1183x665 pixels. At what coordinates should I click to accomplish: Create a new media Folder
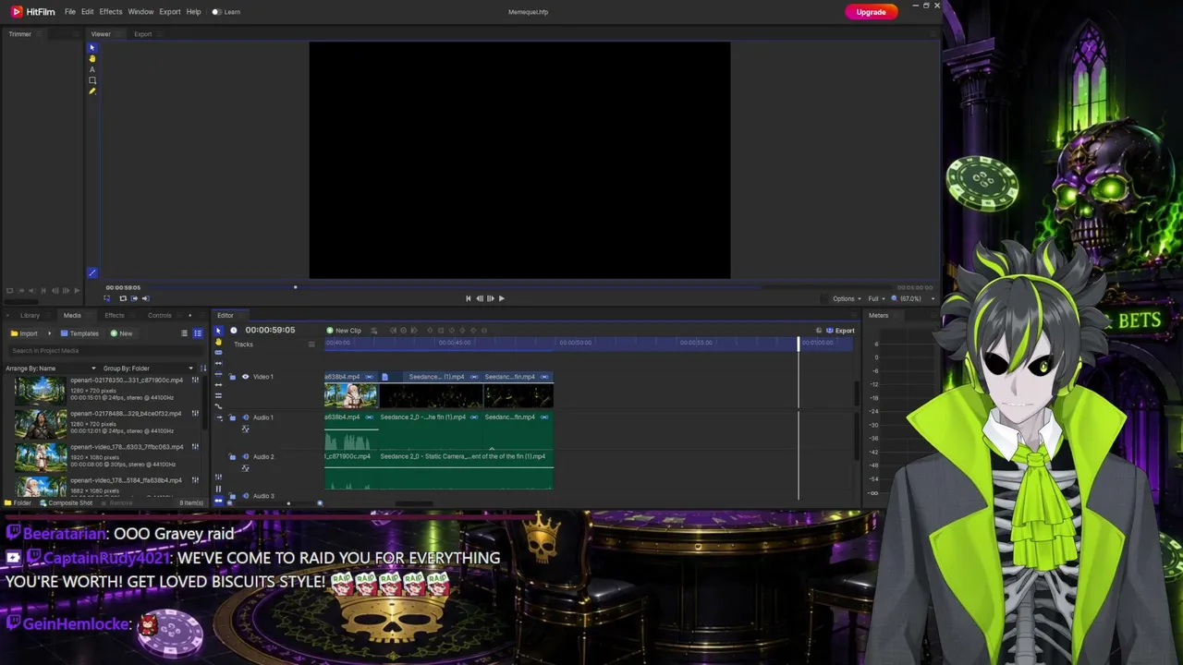point(18,503)
